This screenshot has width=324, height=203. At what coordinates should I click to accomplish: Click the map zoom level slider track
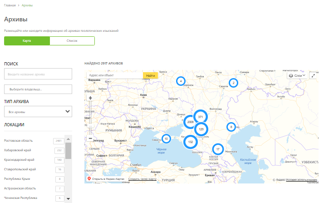click(90, 114)
